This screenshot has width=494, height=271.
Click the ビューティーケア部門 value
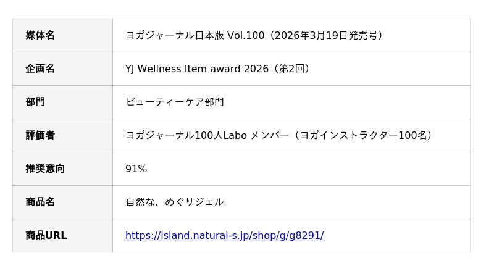point(175,102)
